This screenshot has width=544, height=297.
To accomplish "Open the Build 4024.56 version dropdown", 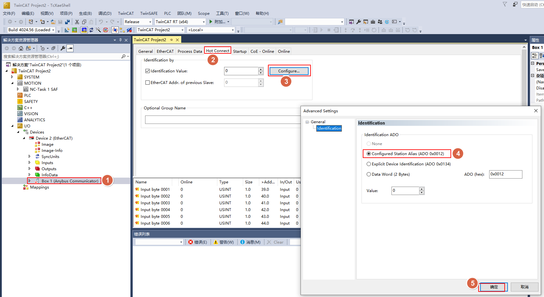I will (54, 30).
